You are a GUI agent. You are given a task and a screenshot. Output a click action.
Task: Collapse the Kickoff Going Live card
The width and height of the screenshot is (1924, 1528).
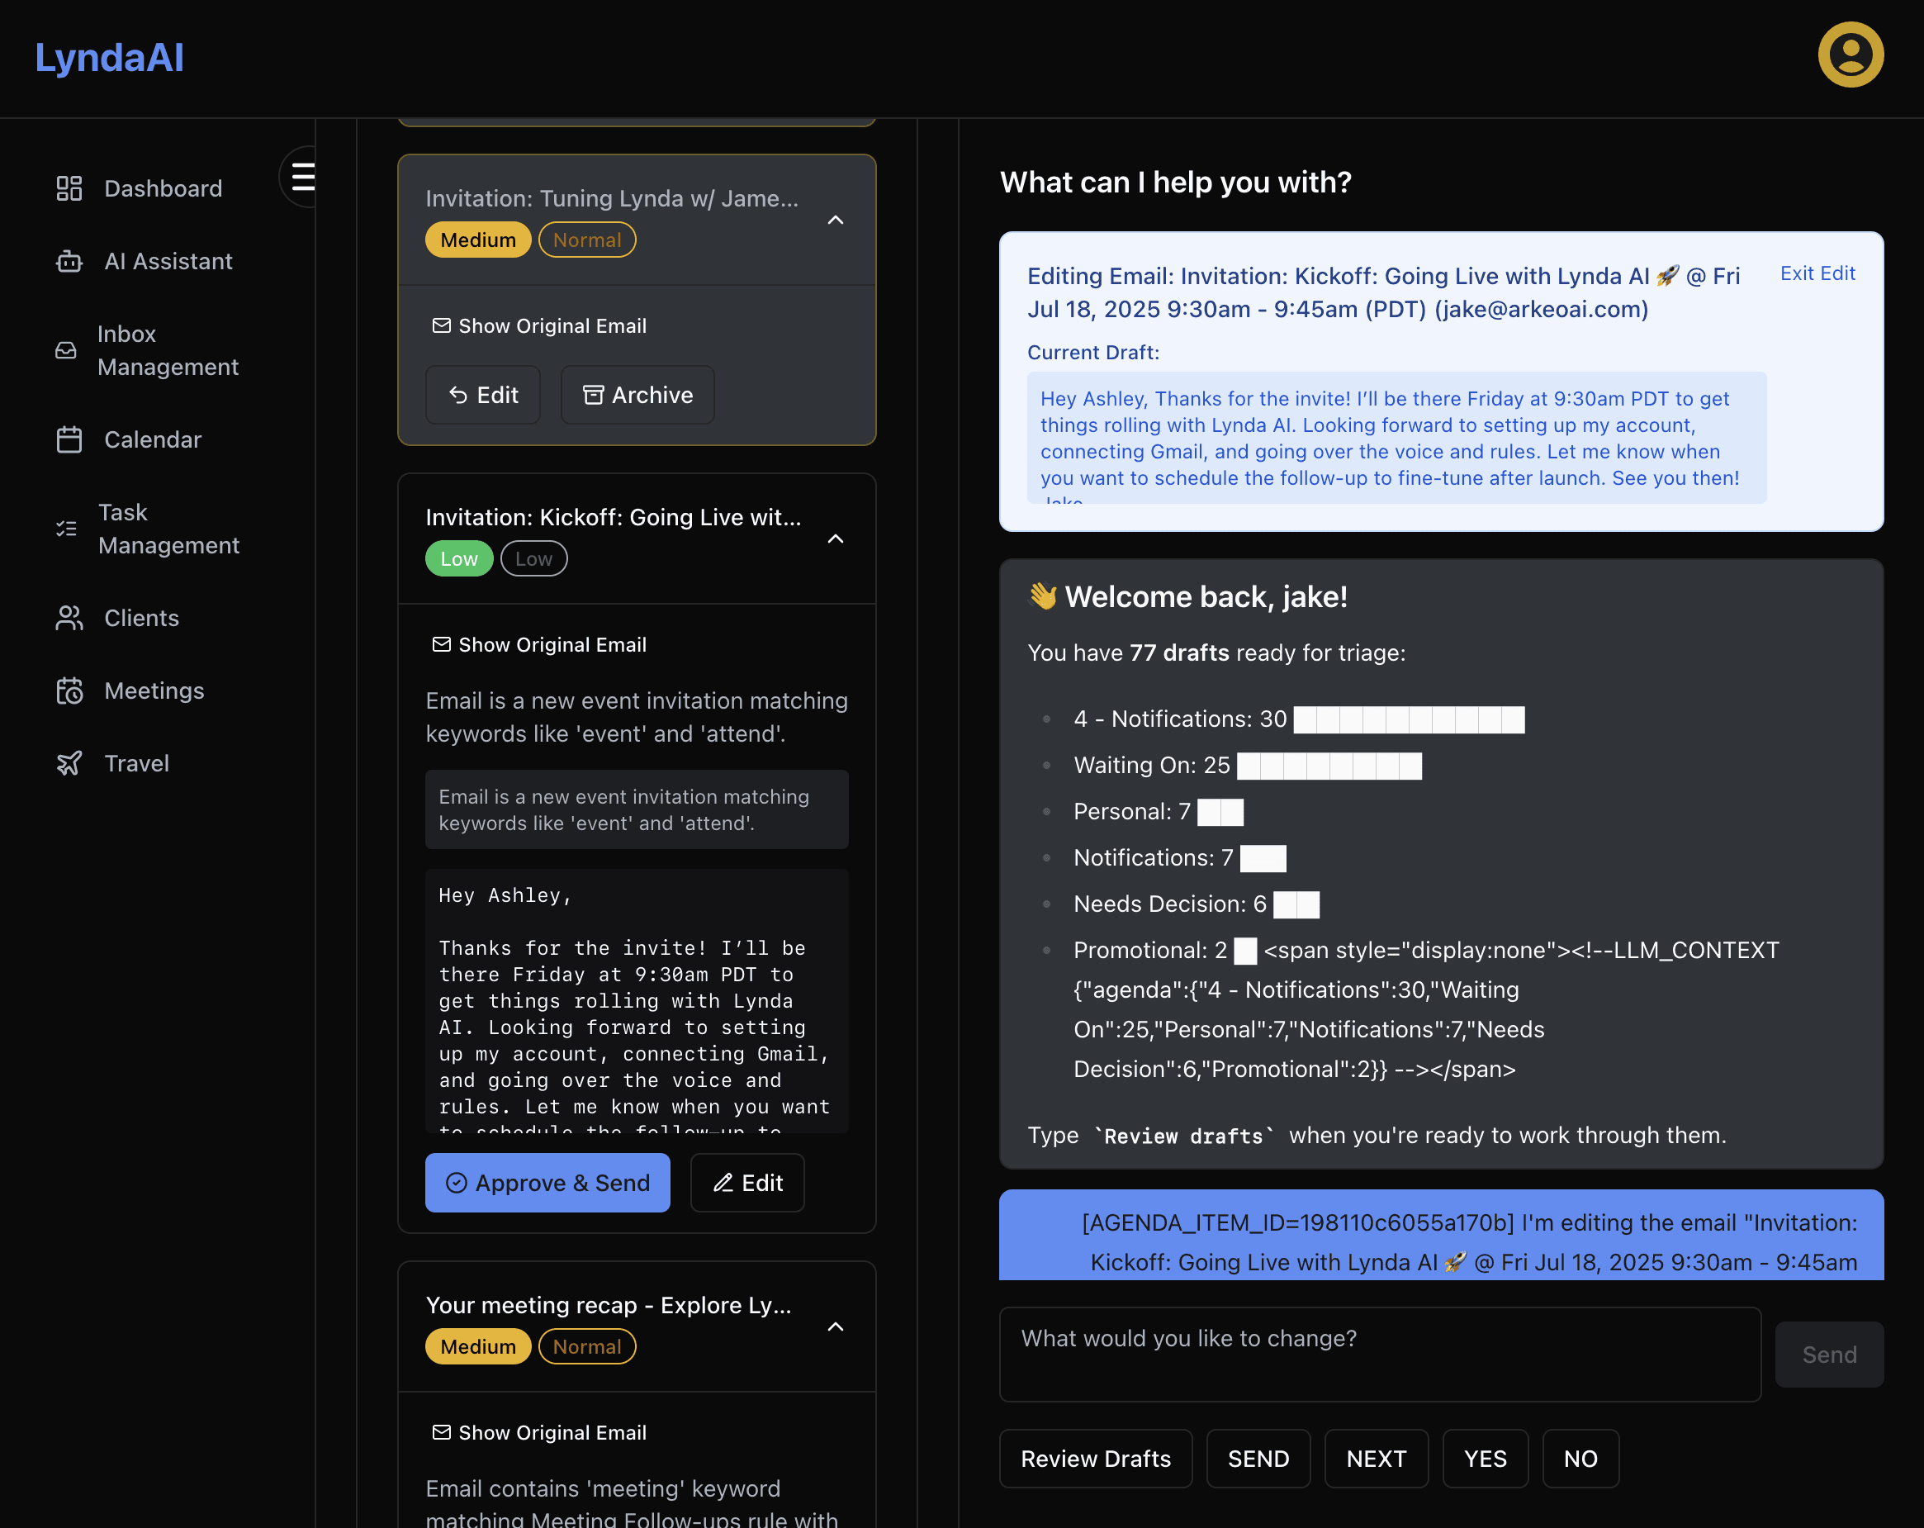(x=836, y=539)
